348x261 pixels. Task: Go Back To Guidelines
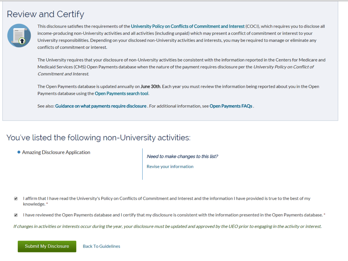pyautogui.click(x=102, y=246)
